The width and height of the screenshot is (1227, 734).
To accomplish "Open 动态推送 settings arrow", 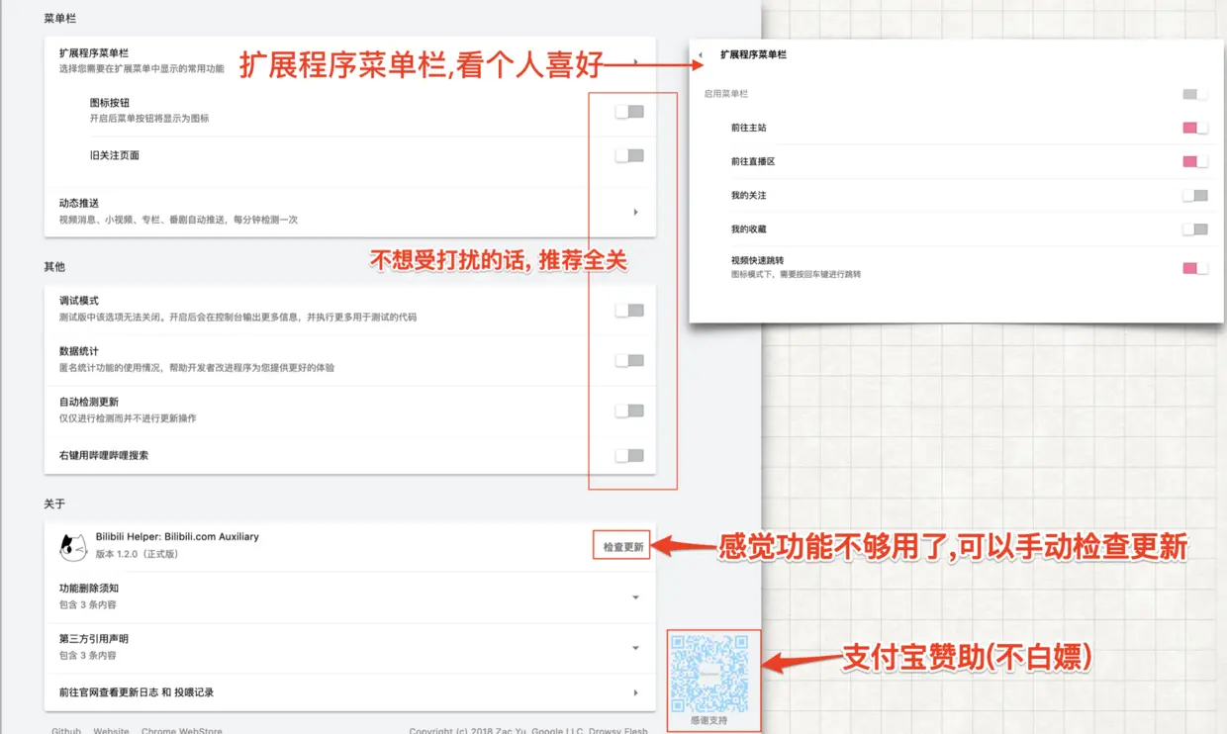I will click(x=635, y=212).
